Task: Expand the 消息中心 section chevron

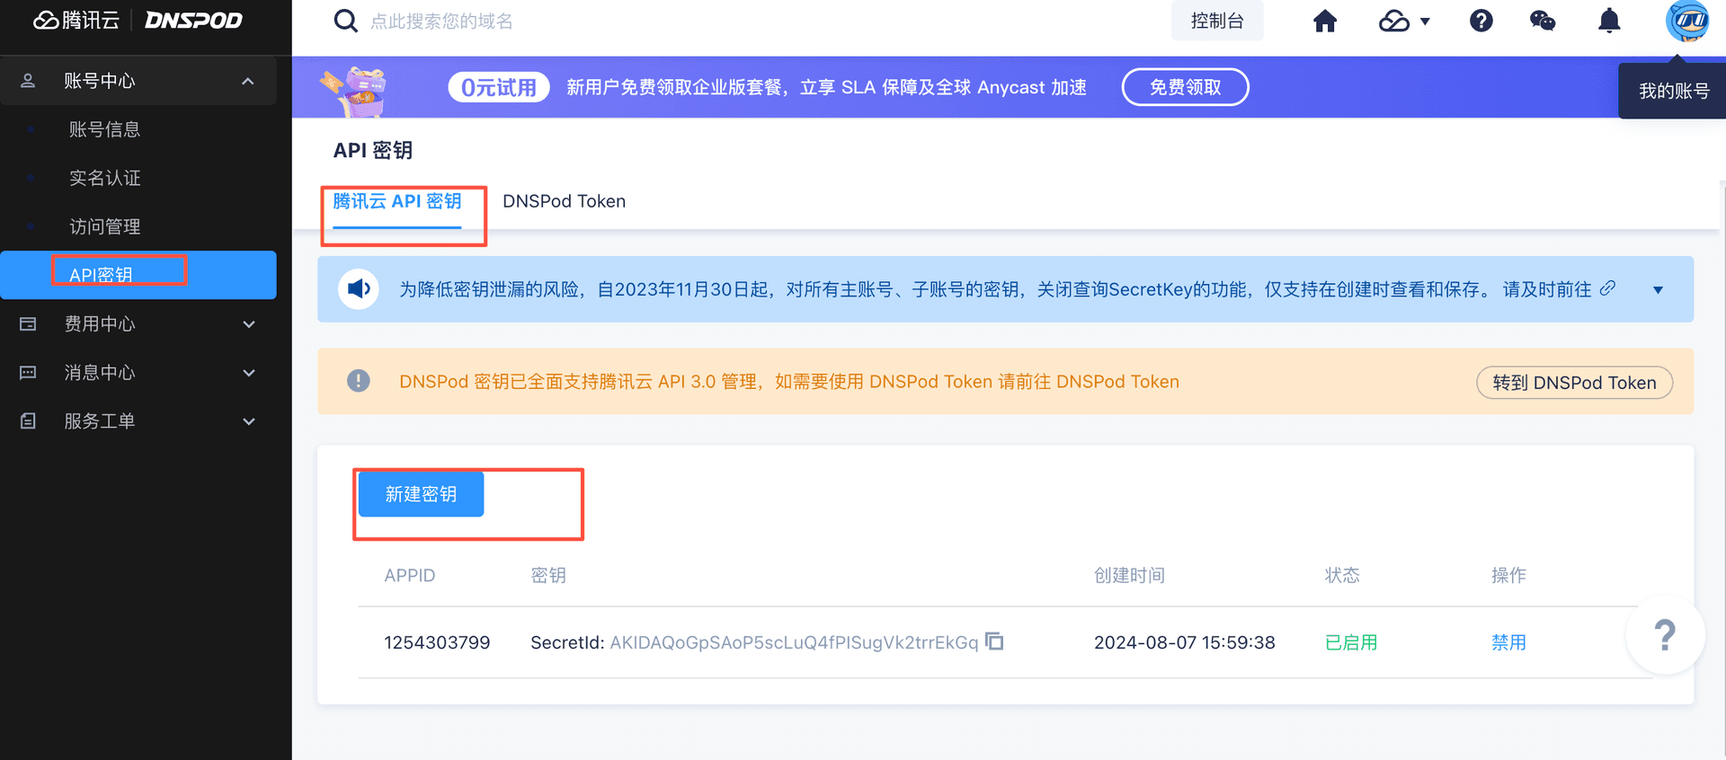Action: (249, 373)
